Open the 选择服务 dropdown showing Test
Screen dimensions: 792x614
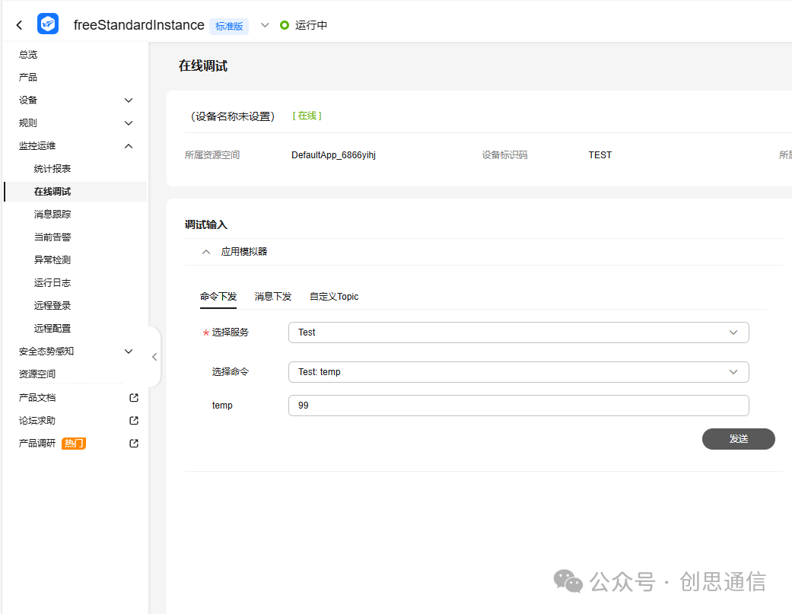[518, 332]
